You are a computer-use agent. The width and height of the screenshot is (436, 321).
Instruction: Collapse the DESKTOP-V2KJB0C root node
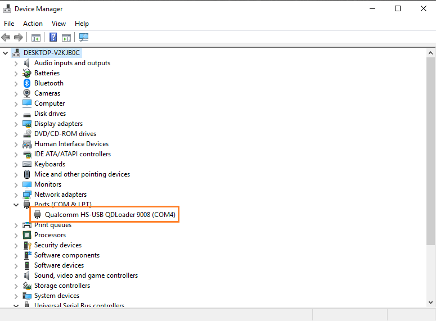coord(6,53)
